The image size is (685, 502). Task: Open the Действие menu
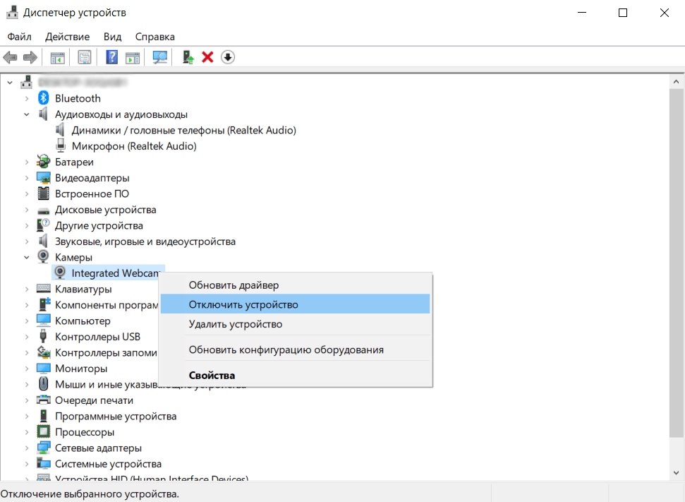pyautogui.click(x=67, y=36)
